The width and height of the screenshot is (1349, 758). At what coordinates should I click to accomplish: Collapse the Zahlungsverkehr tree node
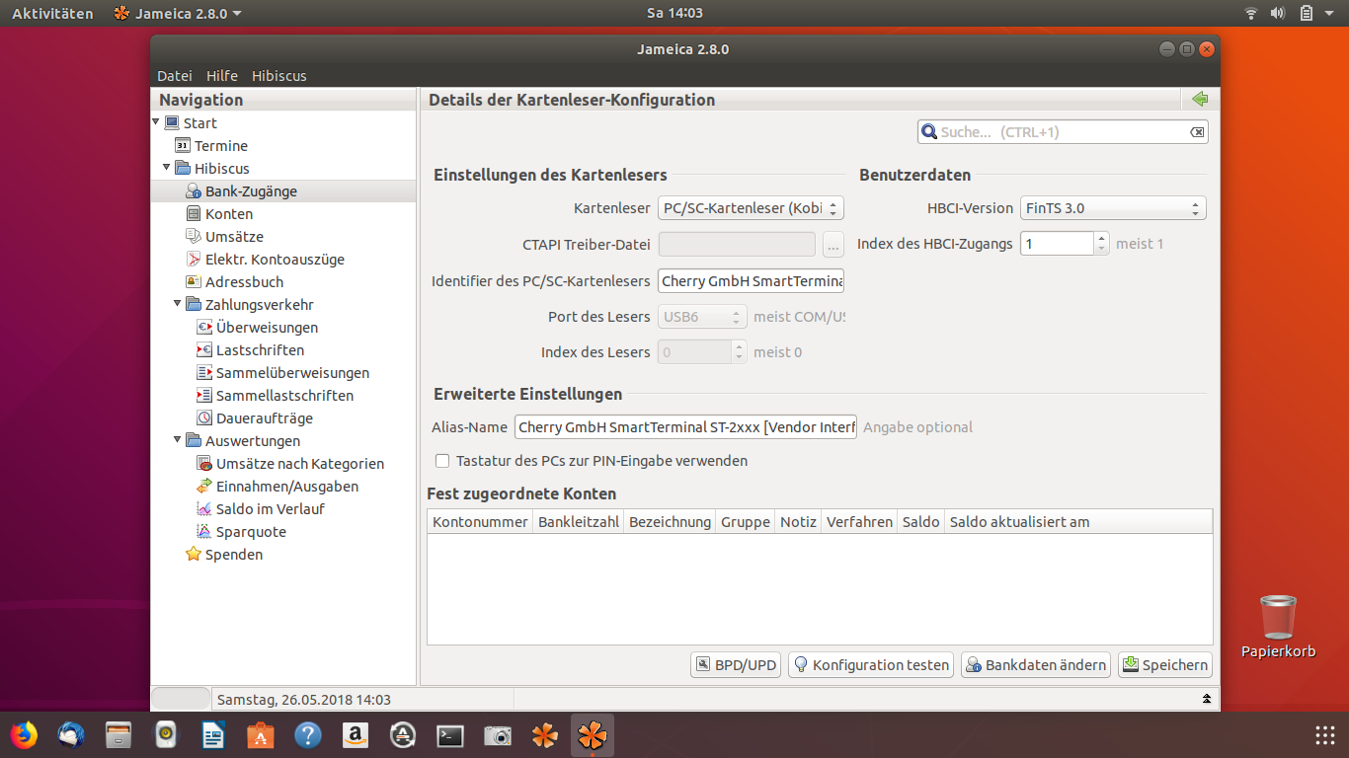[178, 304]
